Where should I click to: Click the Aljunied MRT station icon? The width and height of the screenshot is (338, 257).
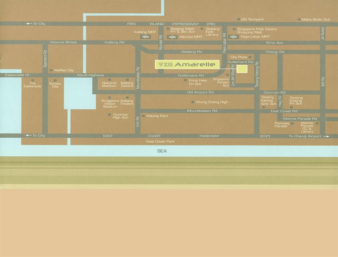(172, 37)
